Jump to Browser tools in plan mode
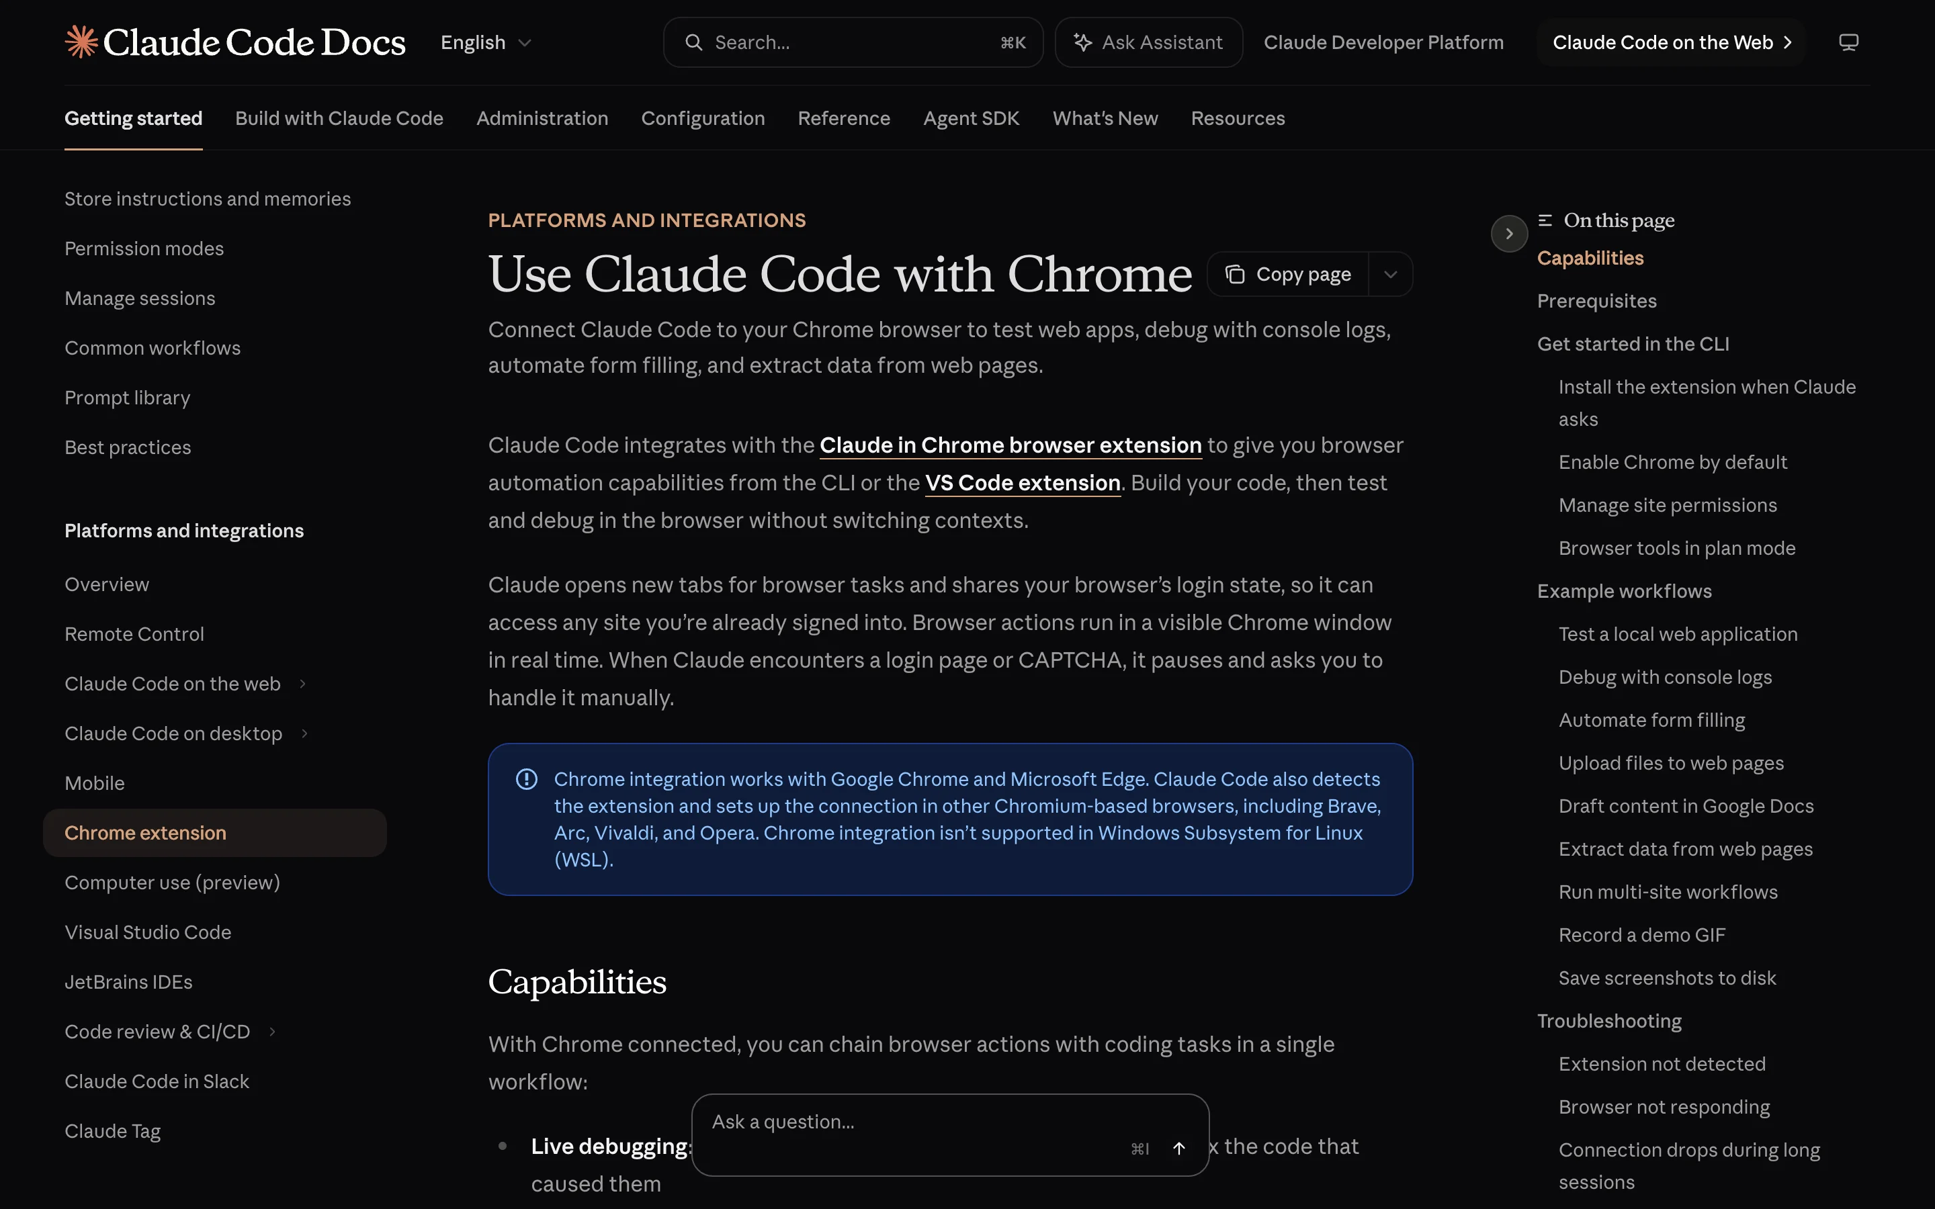1935x1209 pixels. pos(1677,547)
